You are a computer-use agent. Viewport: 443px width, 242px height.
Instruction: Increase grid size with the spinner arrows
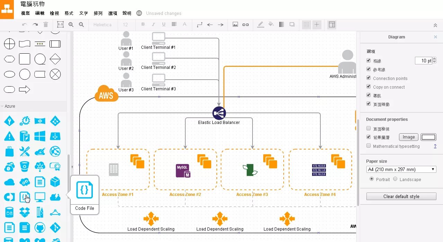[x=435, y=59]
